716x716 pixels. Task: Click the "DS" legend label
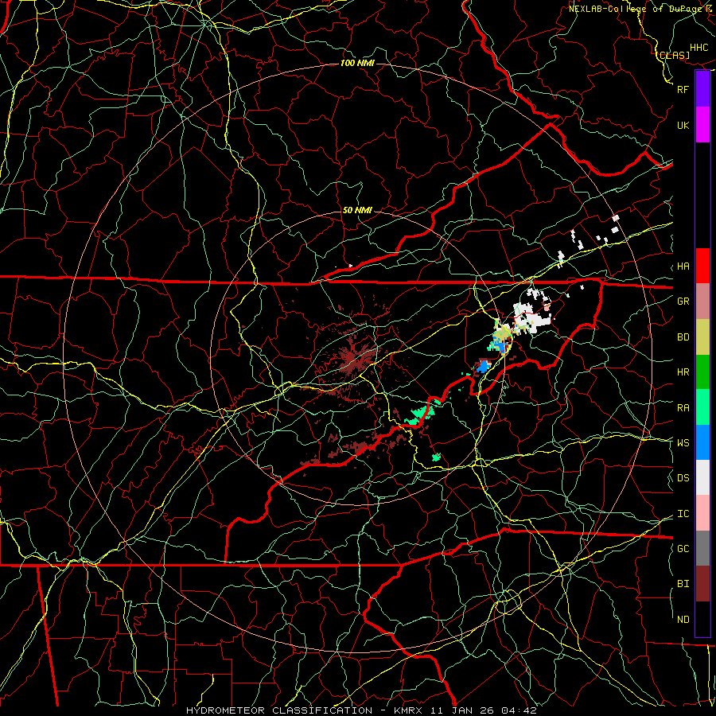pyautogui.click(x=683, y=478)
